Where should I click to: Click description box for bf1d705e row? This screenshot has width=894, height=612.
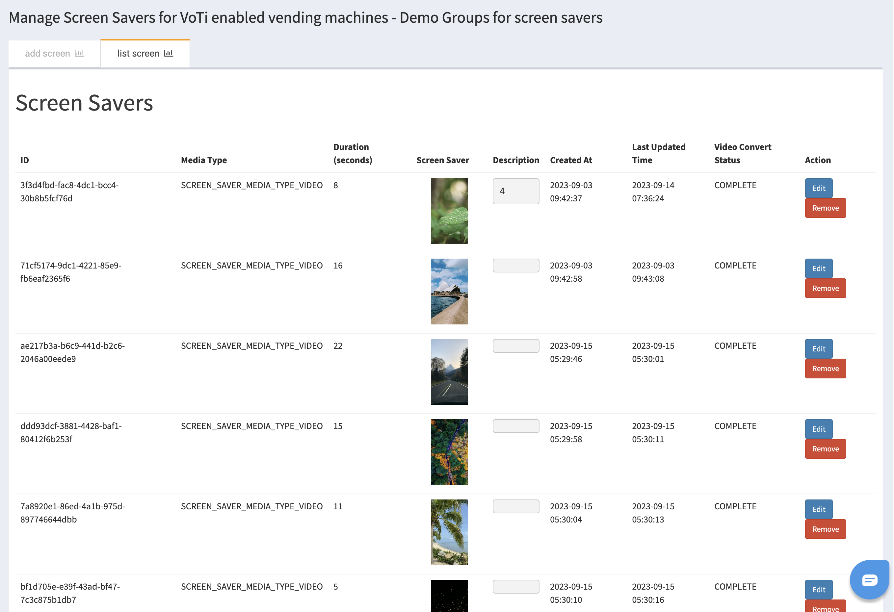coord(515,587)
